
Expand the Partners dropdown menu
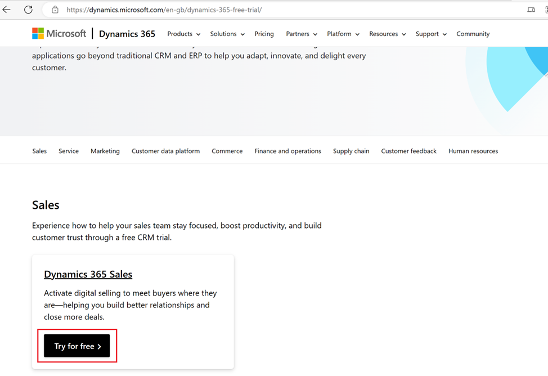tap(302, 34)
